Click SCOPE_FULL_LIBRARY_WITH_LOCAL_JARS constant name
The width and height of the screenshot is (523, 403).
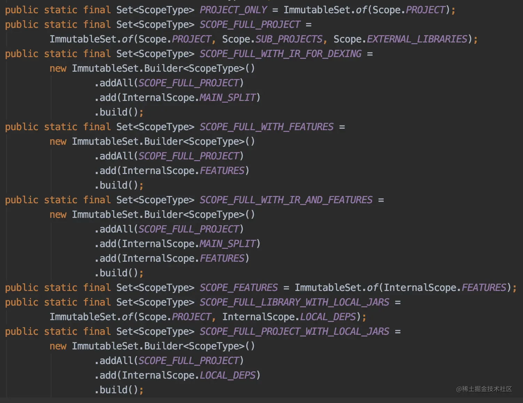click(x=294, y=302)
